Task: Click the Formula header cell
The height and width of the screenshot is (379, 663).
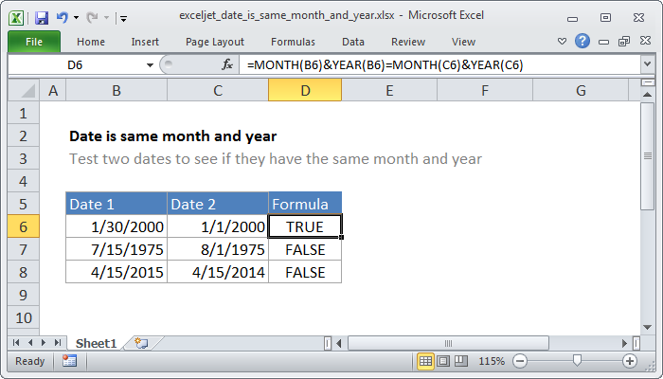Action: (x=305, y=204)
